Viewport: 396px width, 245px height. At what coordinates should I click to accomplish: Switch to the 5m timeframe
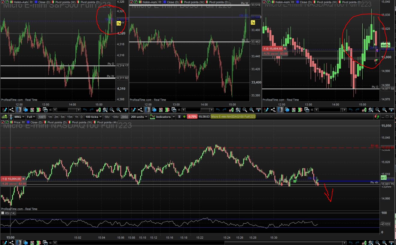tap(62, 117)
